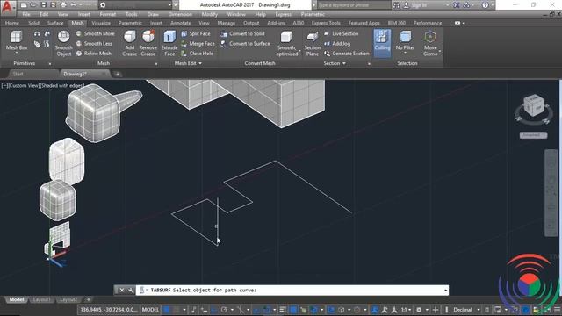Expand the Mesh Edit panel dropdown

pyautogui.click(x=188, y=63)
